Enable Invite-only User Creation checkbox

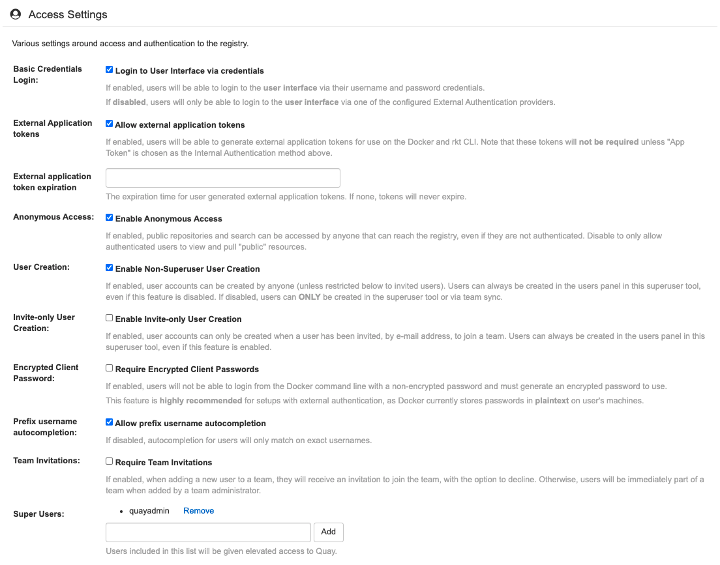pos(110,319)
